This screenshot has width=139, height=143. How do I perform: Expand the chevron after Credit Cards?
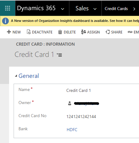click(134, 9)
